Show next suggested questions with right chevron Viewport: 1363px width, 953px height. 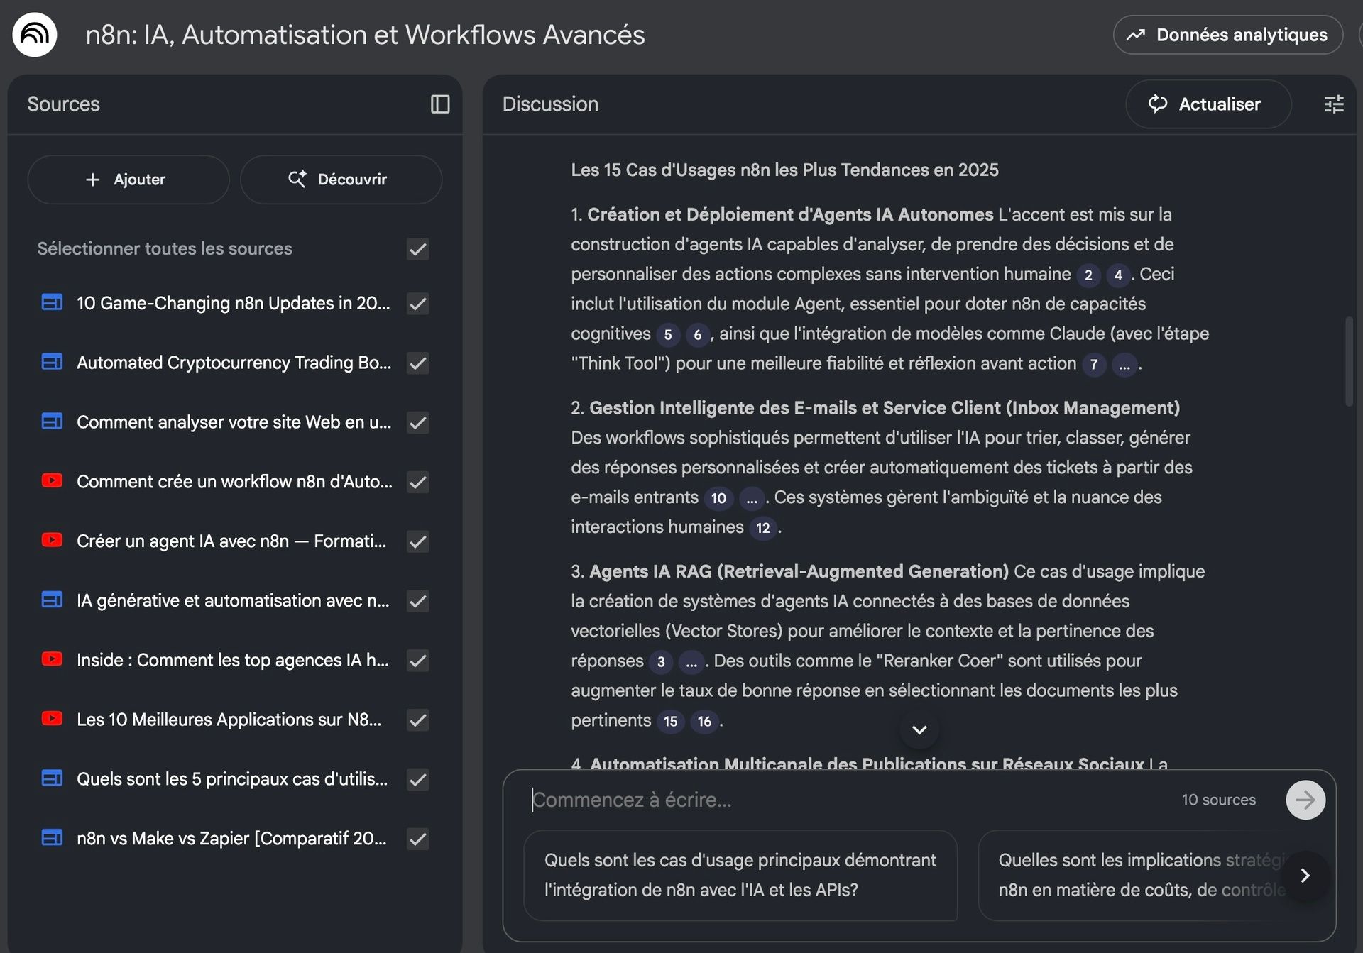(x=1305, y=876)
